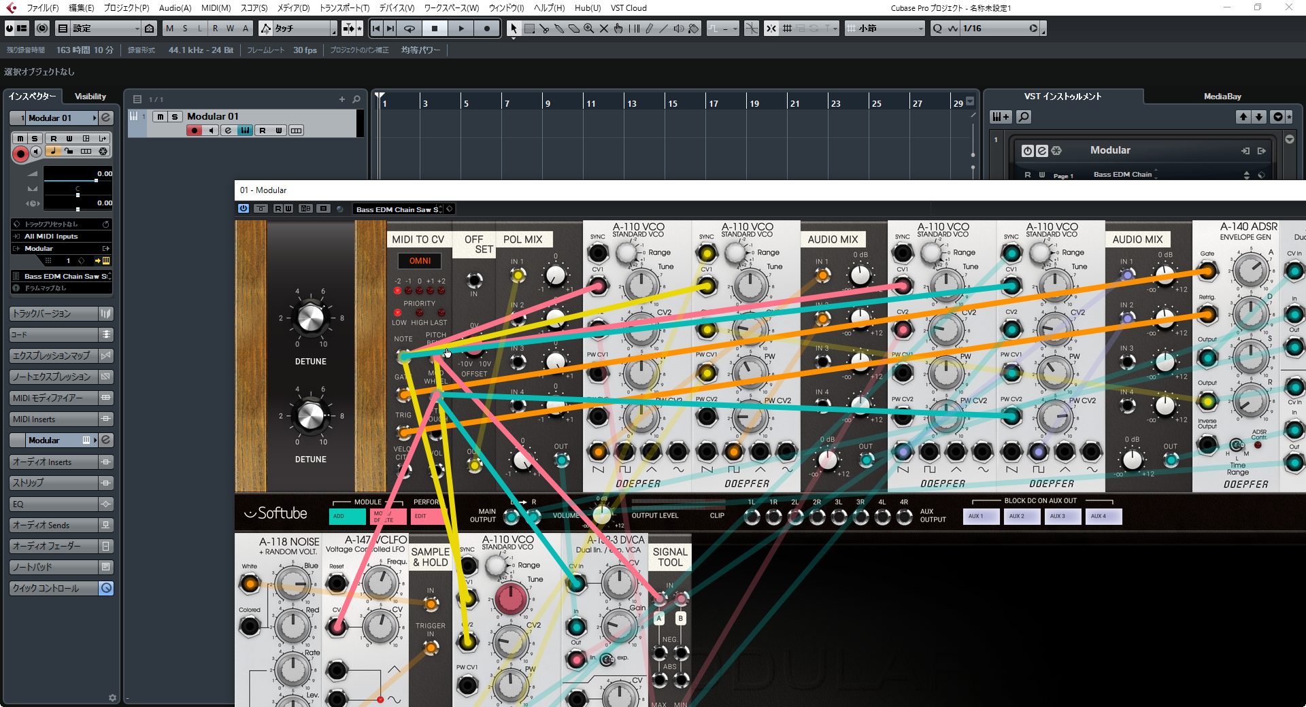Select the Mute X tool
The image size is (1306, 707).
click(x=604, y=29)
